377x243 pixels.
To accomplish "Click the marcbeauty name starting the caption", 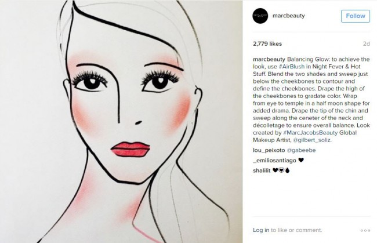I will click(269, 59).
